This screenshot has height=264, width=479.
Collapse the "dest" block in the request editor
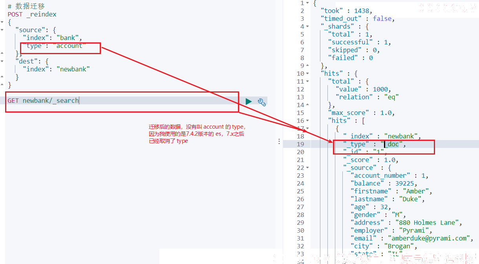point(2,61)
